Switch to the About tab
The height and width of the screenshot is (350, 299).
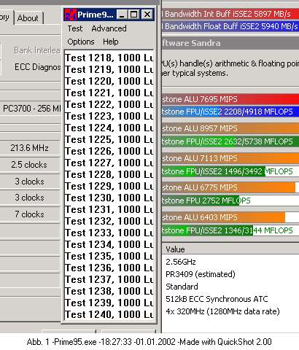[x=28, y=18]
